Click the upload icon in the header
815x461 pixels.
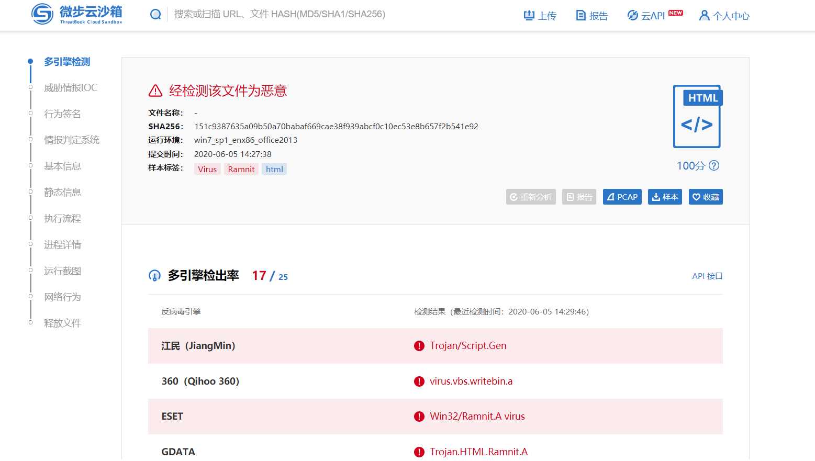coord(529,15)
